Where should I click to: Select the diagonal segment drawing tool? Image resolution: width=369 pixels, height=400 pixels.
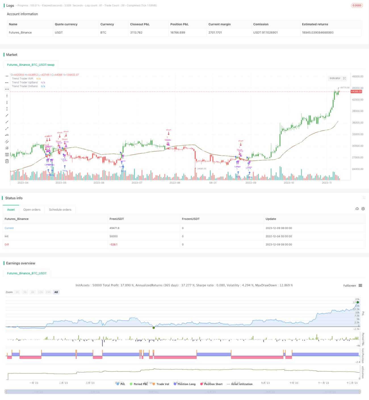click(7, 129)
